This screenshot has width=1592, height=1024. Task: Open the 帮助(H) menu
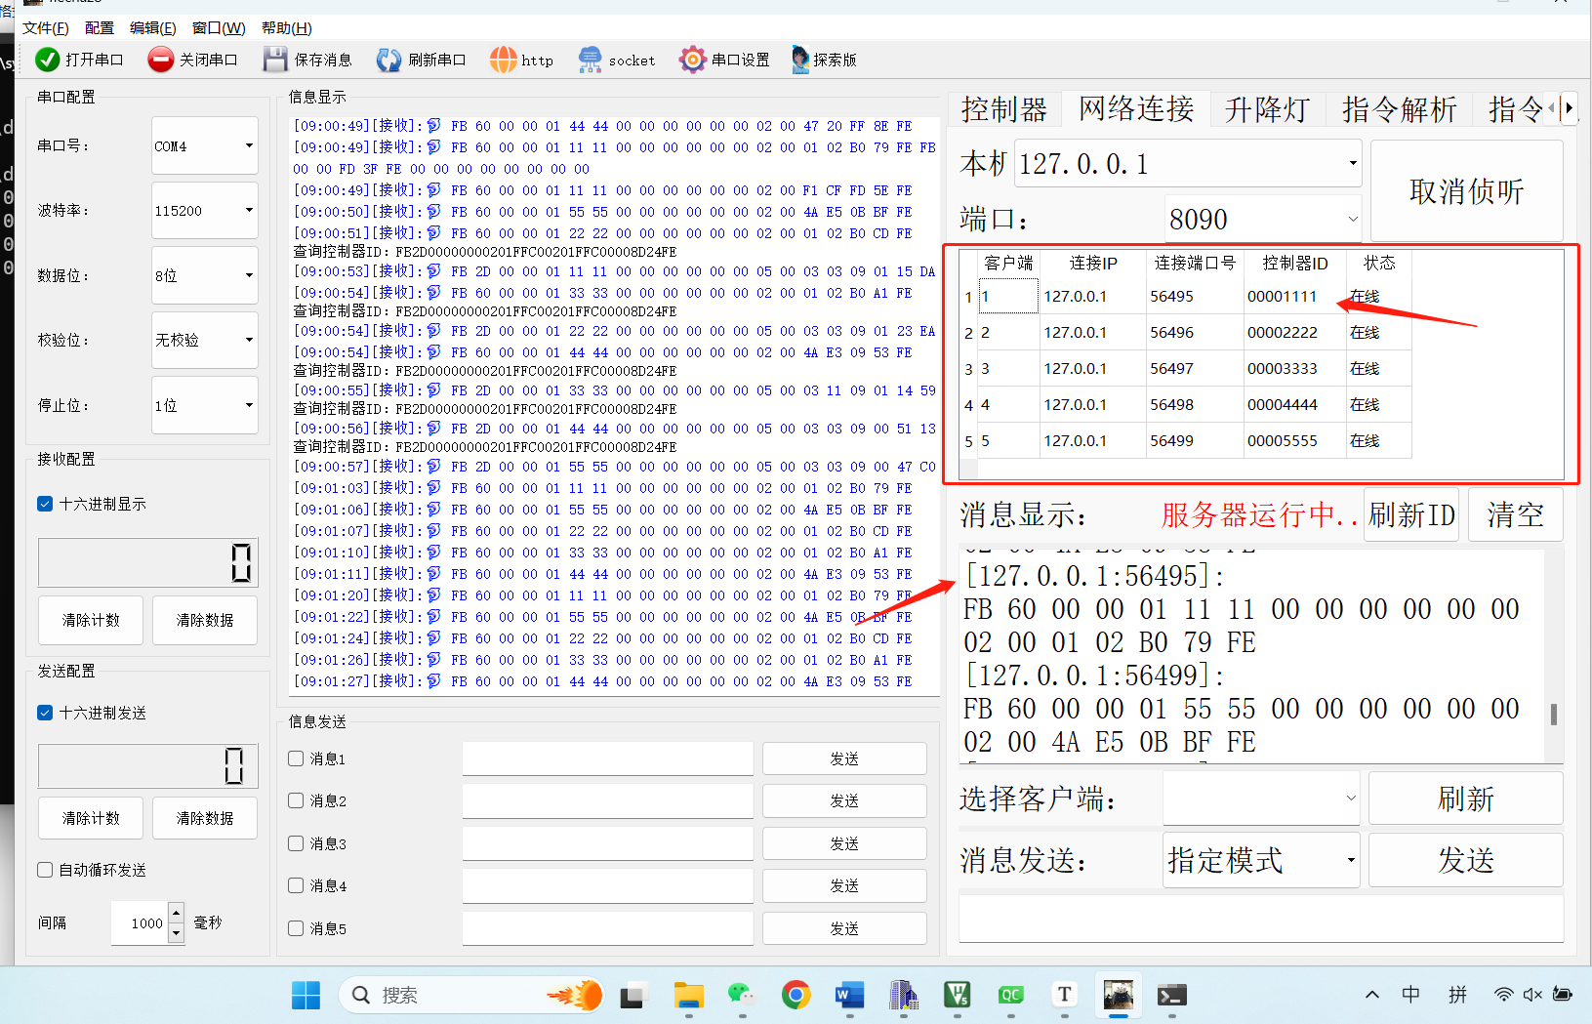click(x=286, y=27)
